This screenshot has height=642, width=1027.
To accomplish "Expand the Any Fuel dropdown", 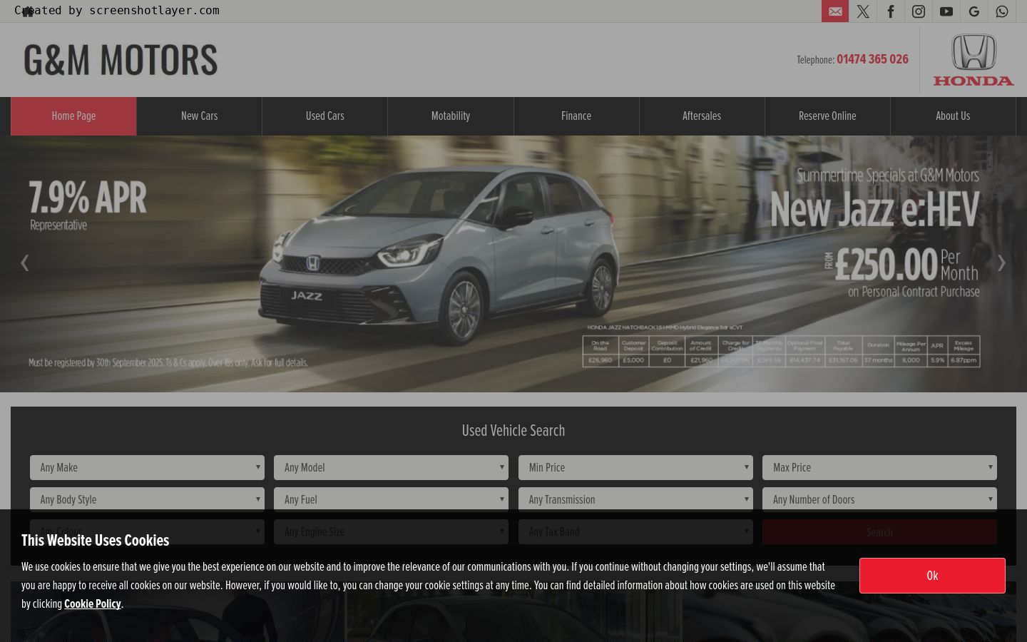I will tap(391, 499).
